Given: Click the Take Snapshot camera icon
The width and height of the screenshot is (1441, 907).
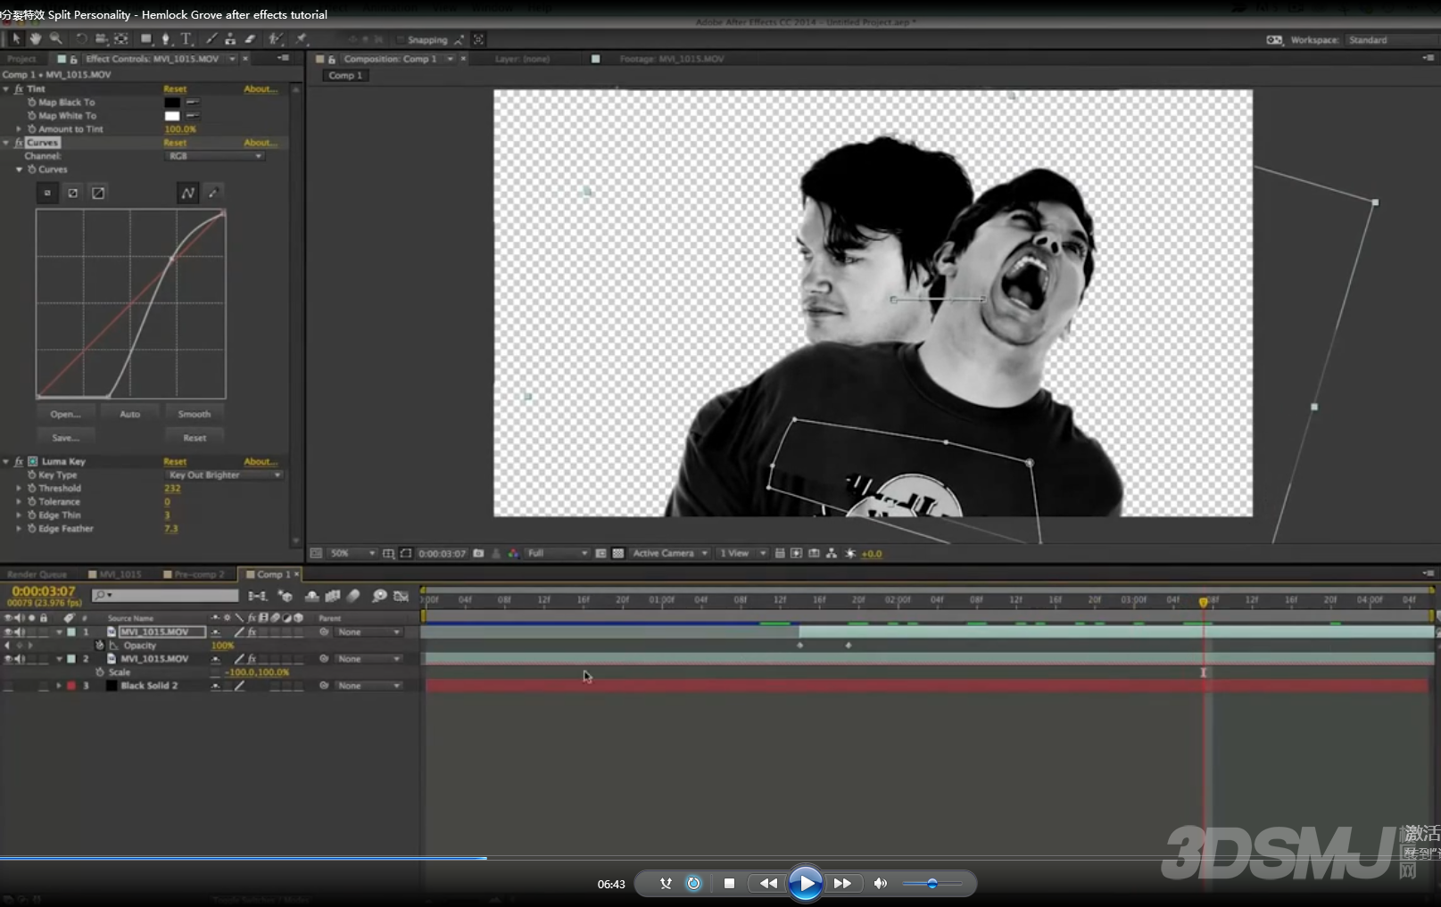Looking at the screenshot, I should 478,554.
